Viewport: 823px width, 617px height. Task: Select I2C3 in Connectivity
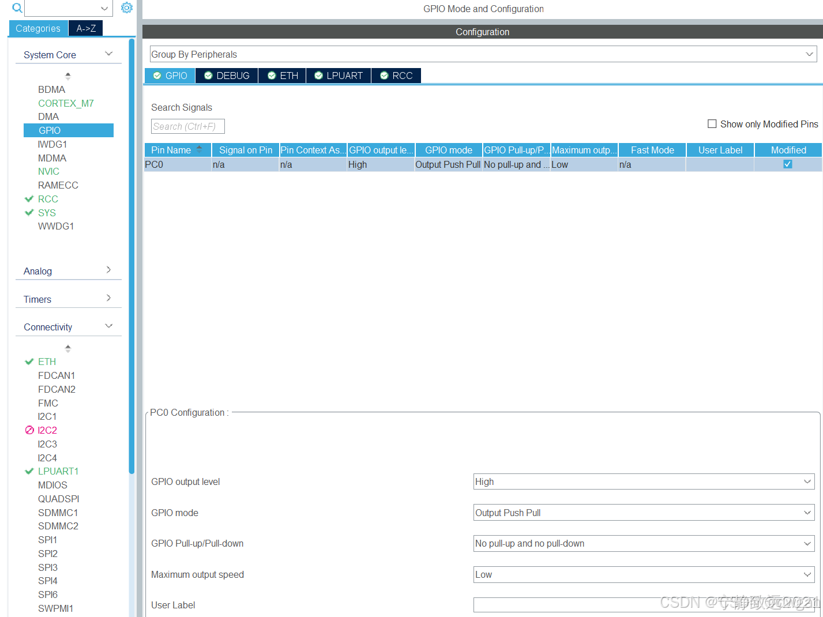47,444
